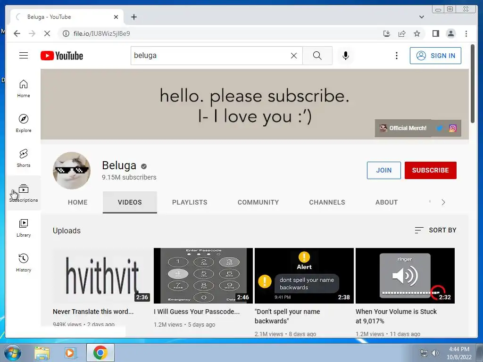Open YouTube settings three-dot menu

(396, 56)
